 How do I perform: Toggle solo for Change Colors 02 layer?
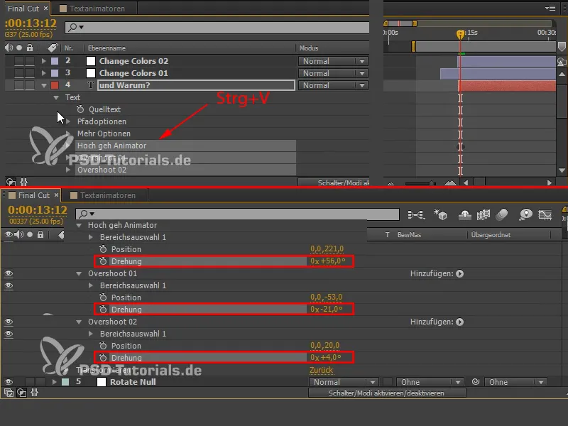[x=19, y=61]
